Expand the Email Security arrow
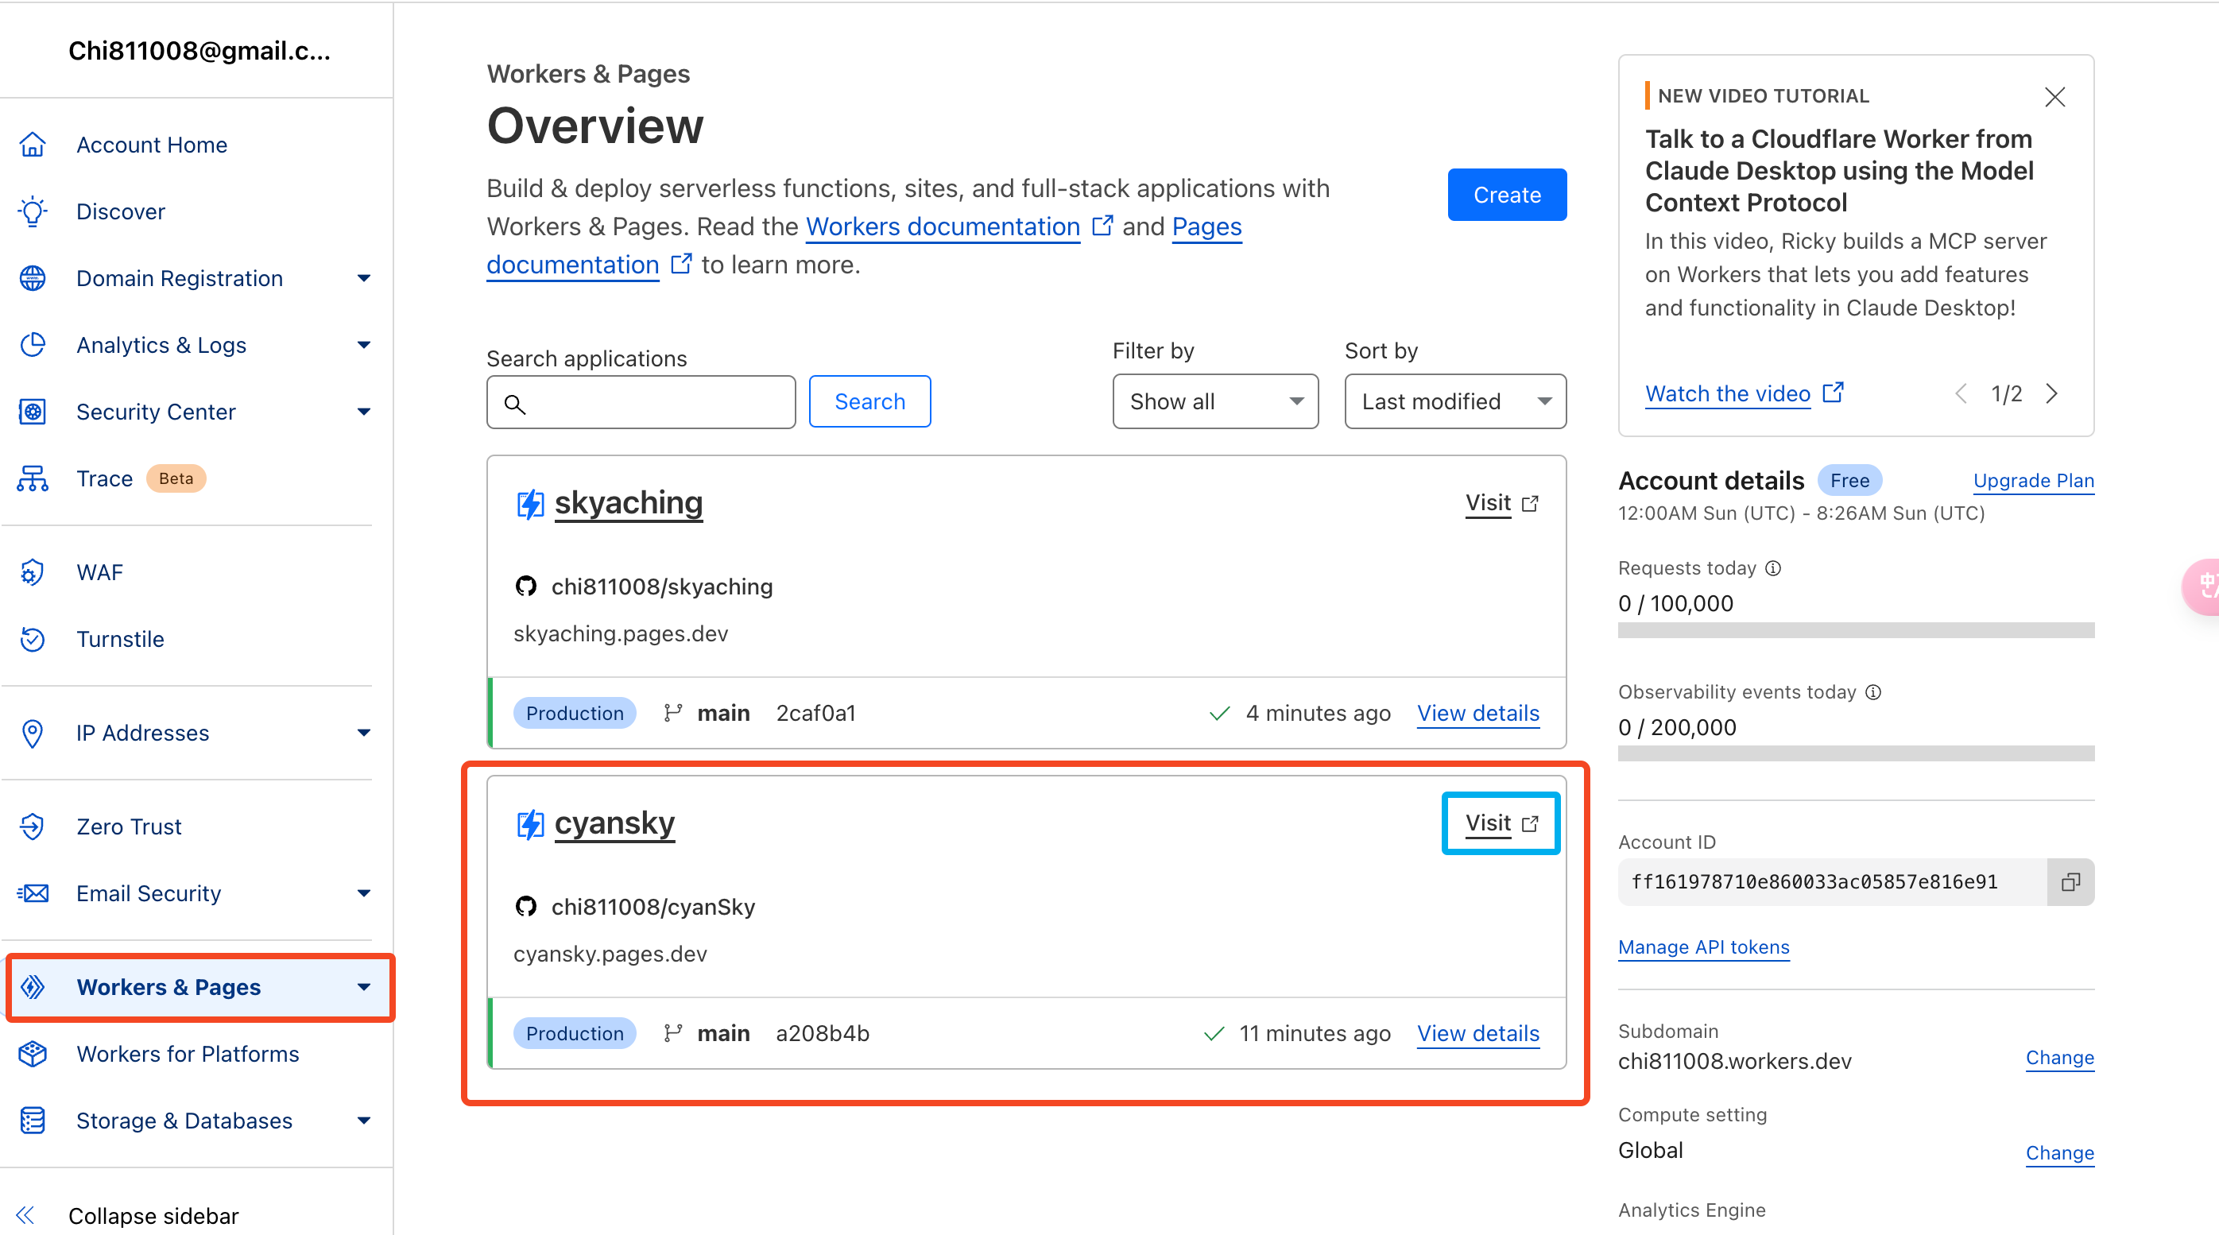The image size is (2219, 1235). pyautogui.click(x=363, y=893)
